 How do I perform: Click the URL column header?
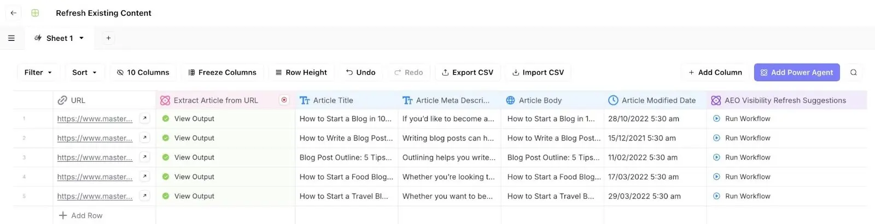pyautogui.click(x=104, y=100)
